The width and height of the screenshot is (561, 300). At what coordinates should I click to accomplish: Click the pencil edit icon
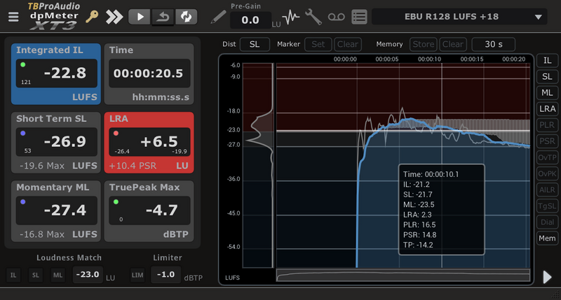tap(219, 17)
